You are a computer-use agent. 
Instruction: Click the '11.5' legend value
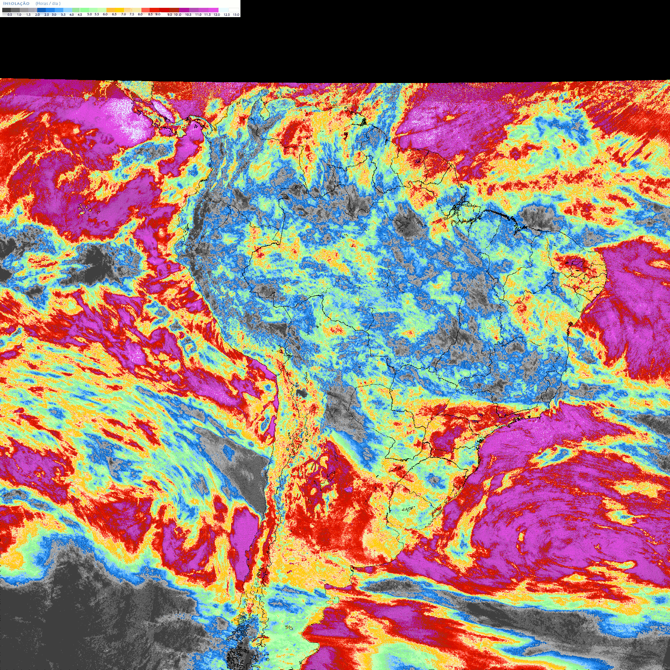tap(207, 15)
